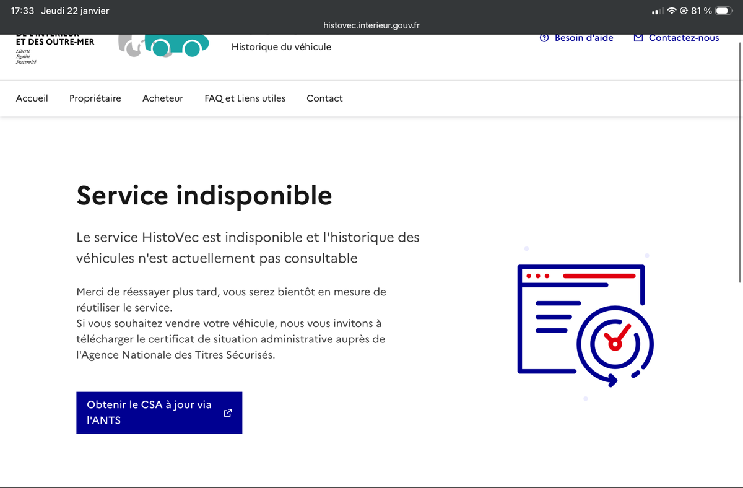Click the external link icon on the CSA button
The width and height of the screenshot is (743, 488).
click(227, 412)
